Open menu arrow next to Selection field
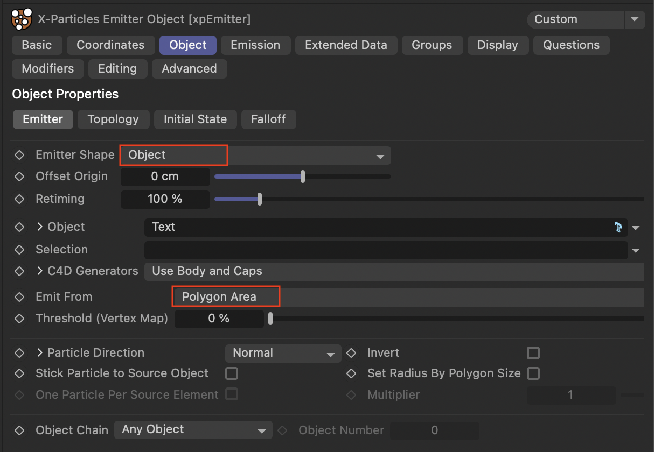 [x=636, y=250]
